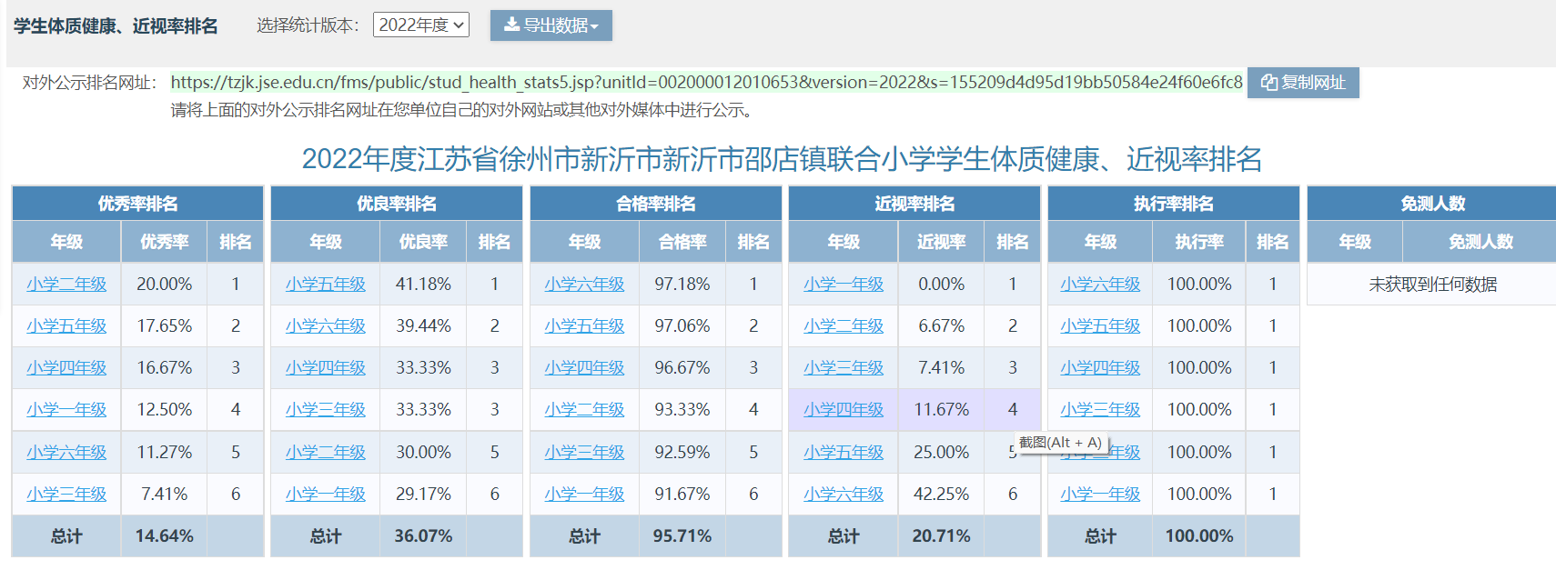1556x570 pixels.
Task: Open 小学六年级 in the 近视率排名 table
Action: tap(844, 494)
